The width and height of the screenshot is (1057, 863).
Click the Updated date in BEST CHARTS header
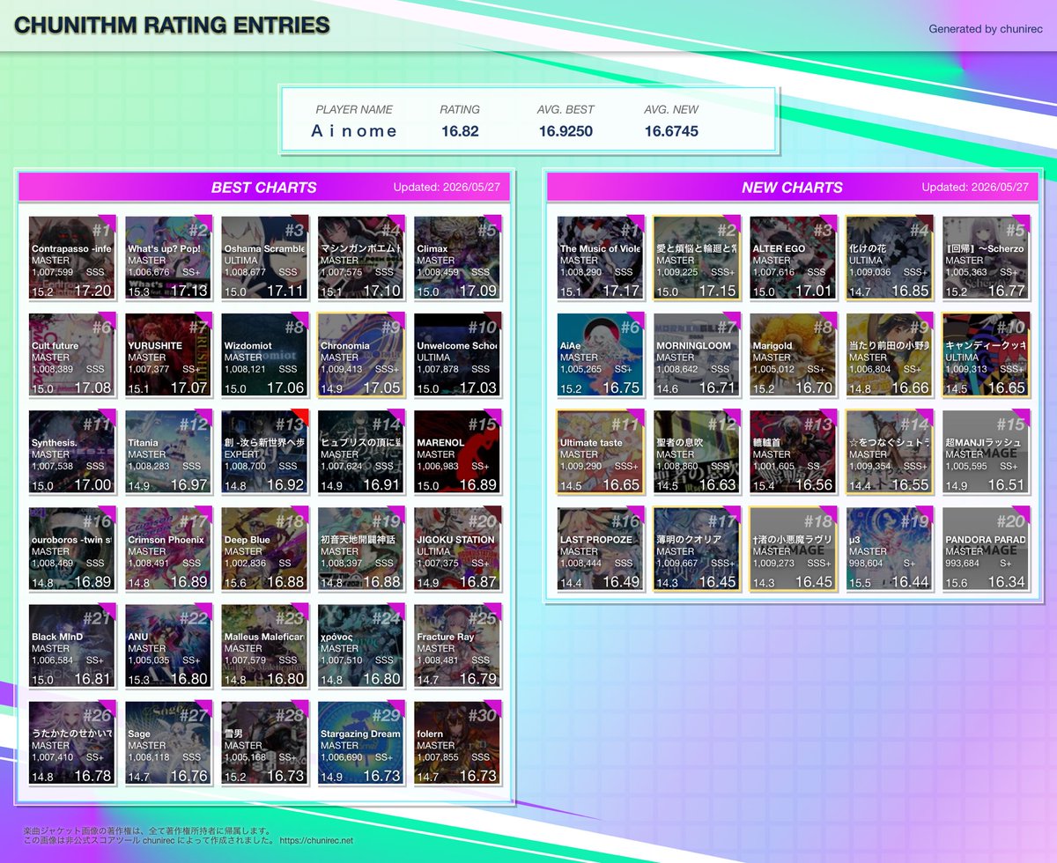click(x=447, y=188)
